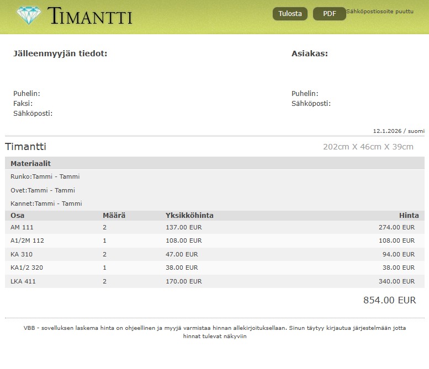429x369 pixels.
Task: Click the Sähköpostiosoite puuttuu notice
Action: [x=379, y=12]
